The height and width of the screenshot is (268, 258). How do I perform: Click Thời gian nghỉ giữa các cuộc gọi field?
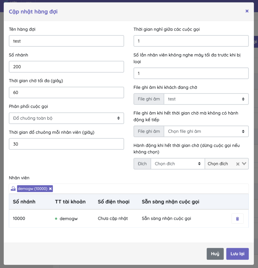tap(191, 41)
